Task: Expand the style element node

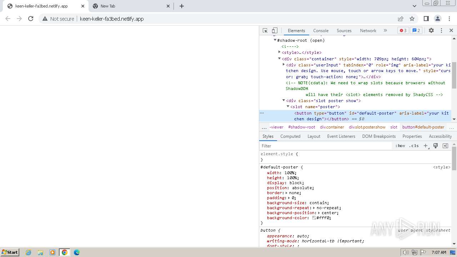Action: [x=279, y=52]
